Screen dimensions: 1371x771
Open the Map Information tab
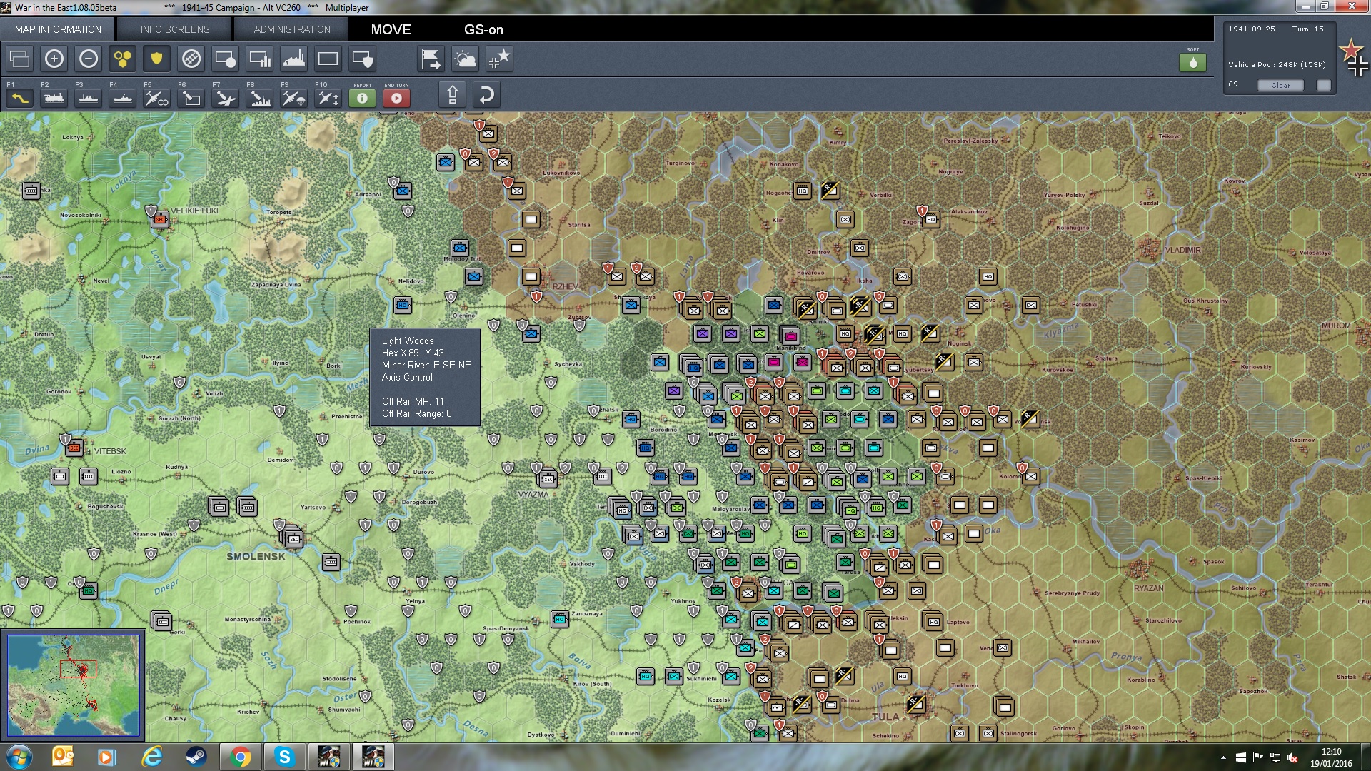(58, 29)
